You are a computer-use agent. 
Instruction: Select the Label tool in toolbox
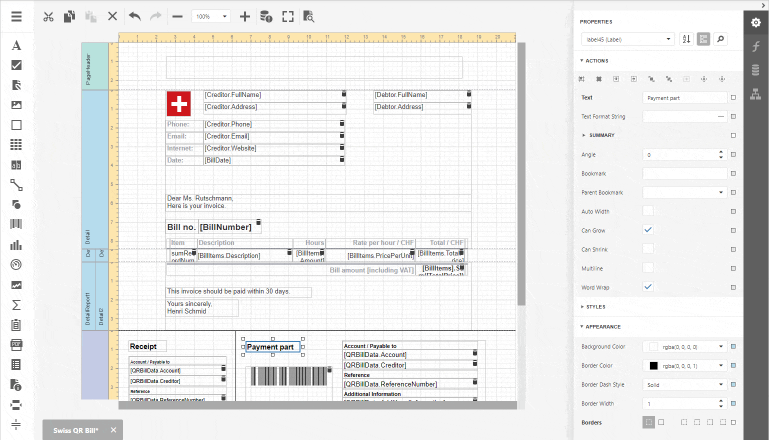click(x=16, y=45)
